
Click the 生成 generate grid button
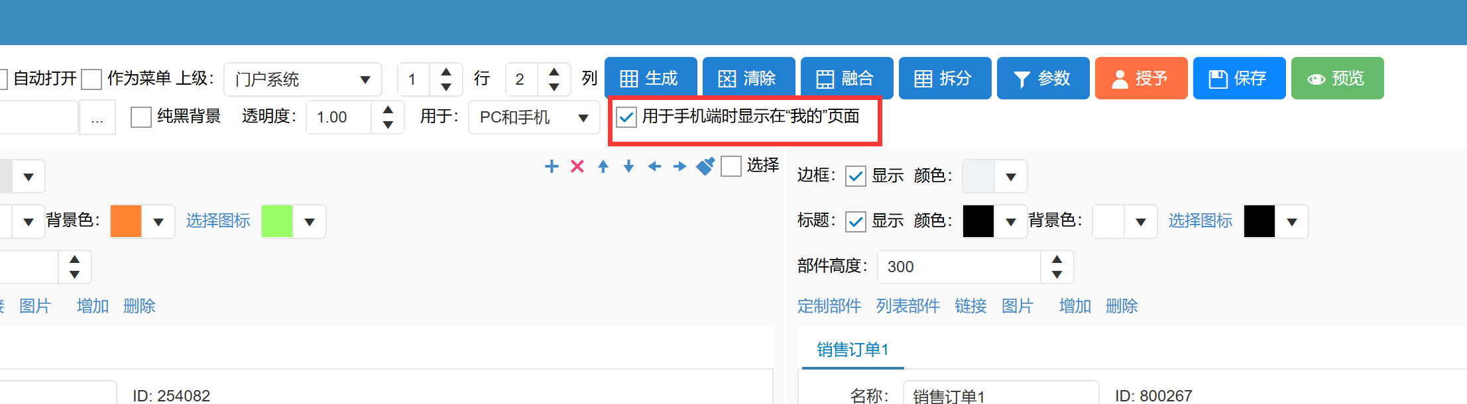650,78
